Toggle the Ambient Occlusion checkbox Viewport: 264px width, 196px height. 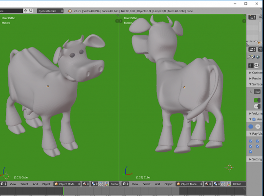(254, 119)
